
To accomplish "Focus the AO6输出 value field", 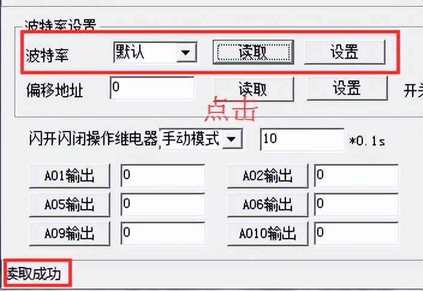I will point(356,204).
